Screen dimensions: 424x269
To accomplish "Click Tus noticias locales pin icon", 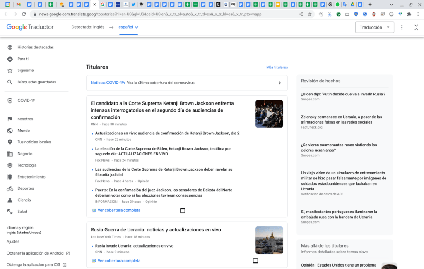I will (10, 142).
